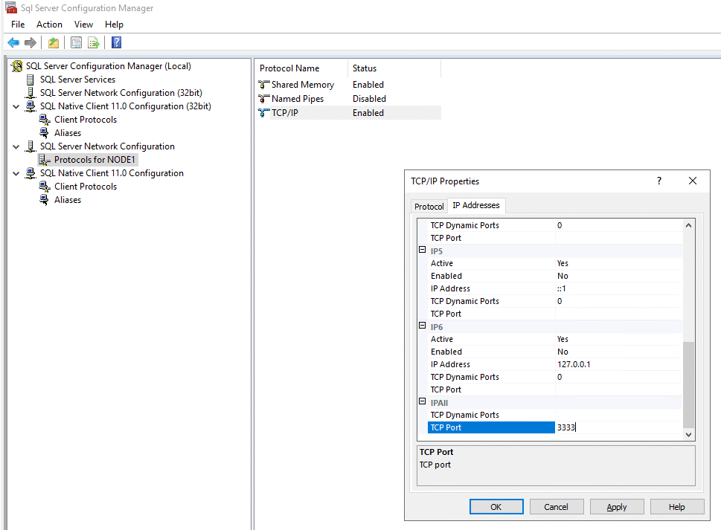This screenshot has width=721, height=530.
Task: Collapse the IPAll section
Action: pyautogui.click(x=423, y=401)
